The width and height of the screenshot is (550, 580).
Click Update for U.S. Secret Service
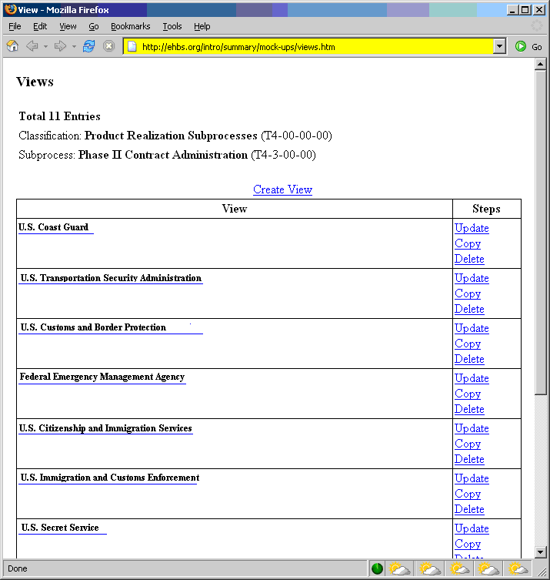click(472, 528)
